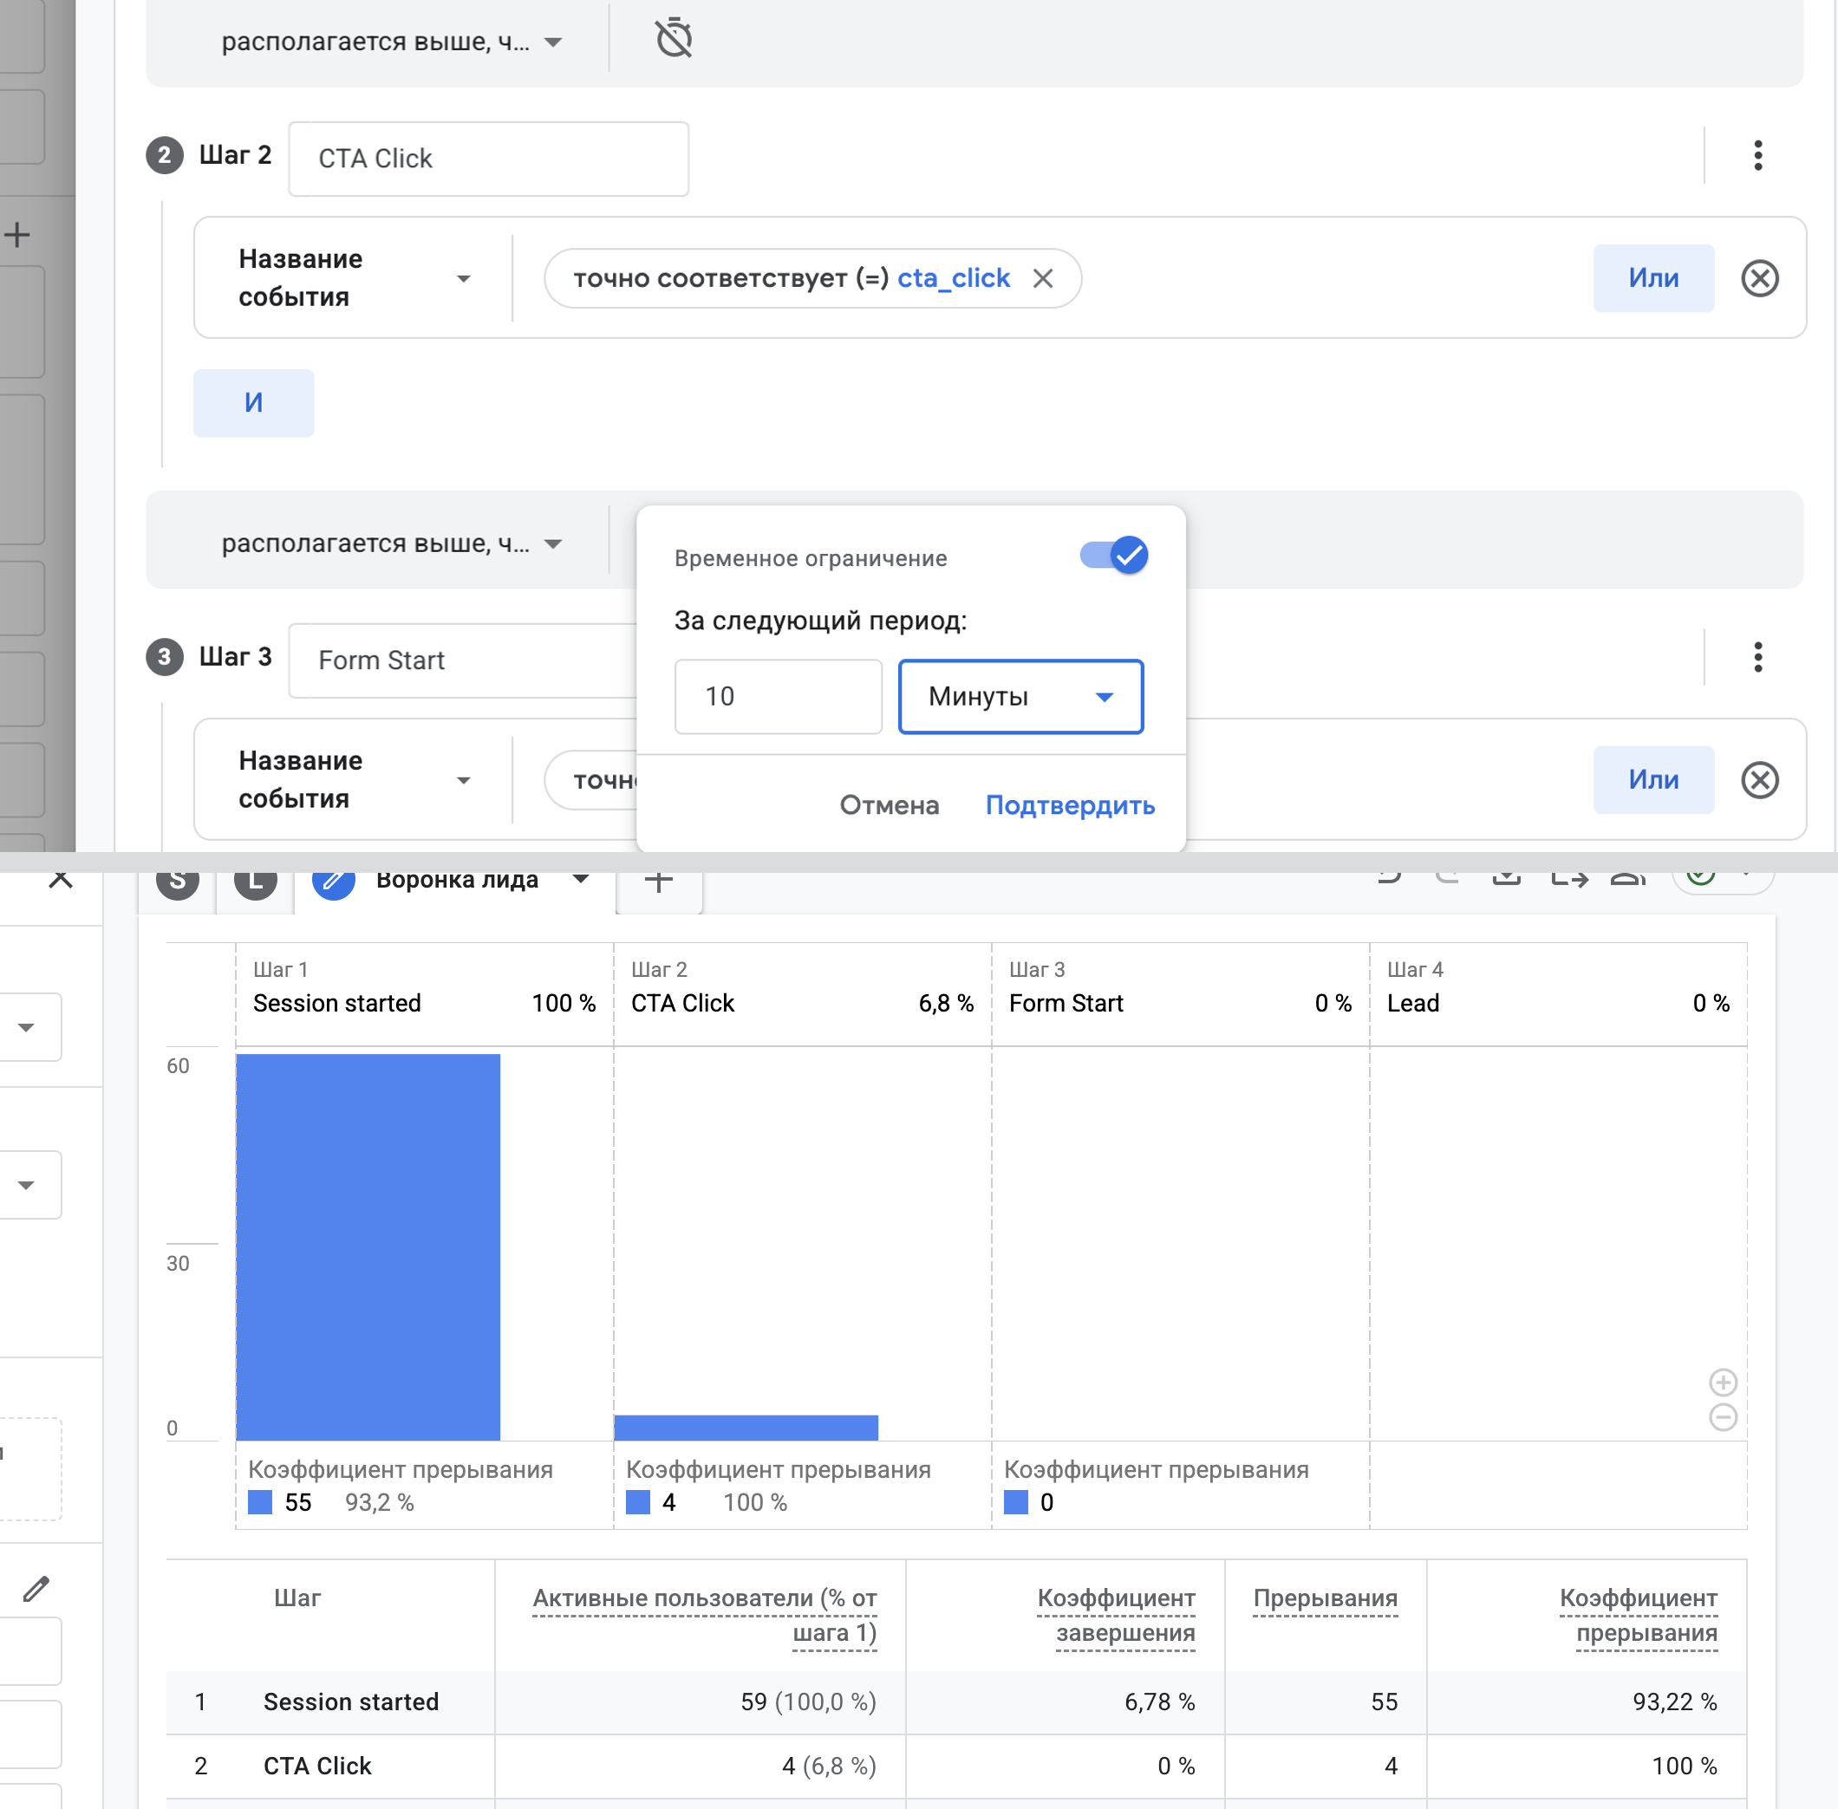
Task: Close the lower panel with the X icon
Action: click(x=60, y=880)
